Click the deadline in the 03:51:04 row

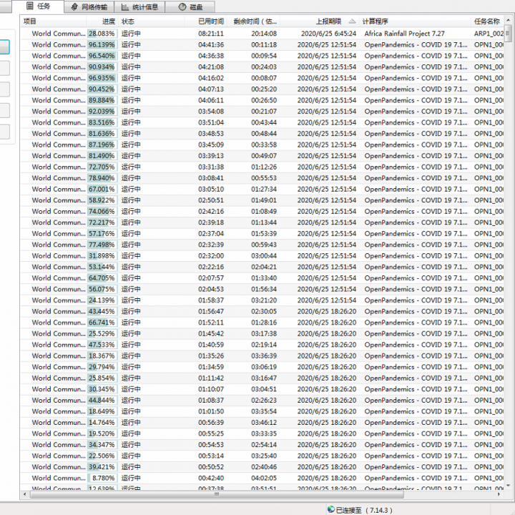[x=327, y=122]
